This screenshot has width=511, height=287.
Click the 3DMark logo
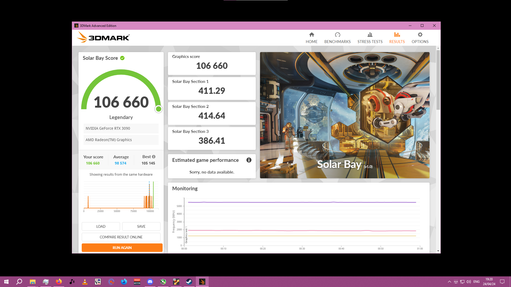point(103,37)
